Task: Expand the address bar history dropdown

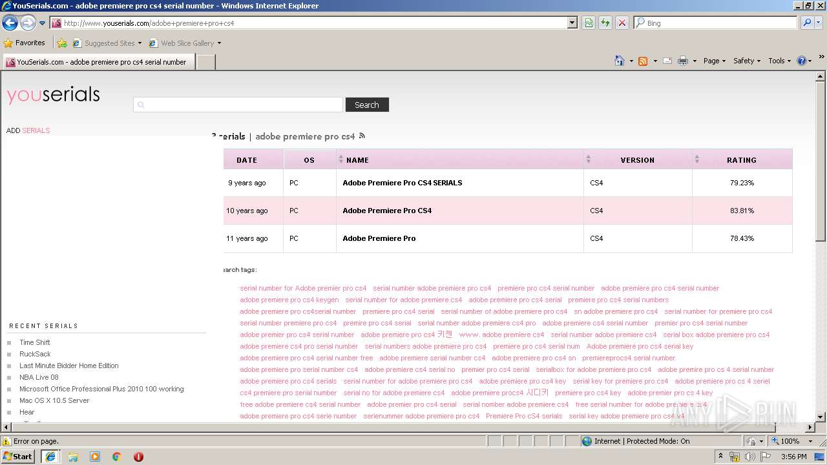Action: 572,23
